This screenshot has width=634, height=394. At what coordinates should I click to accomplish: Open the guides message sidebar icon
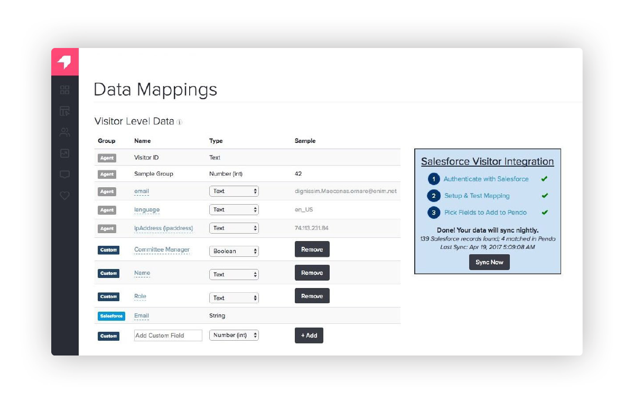tap(64, 175)
